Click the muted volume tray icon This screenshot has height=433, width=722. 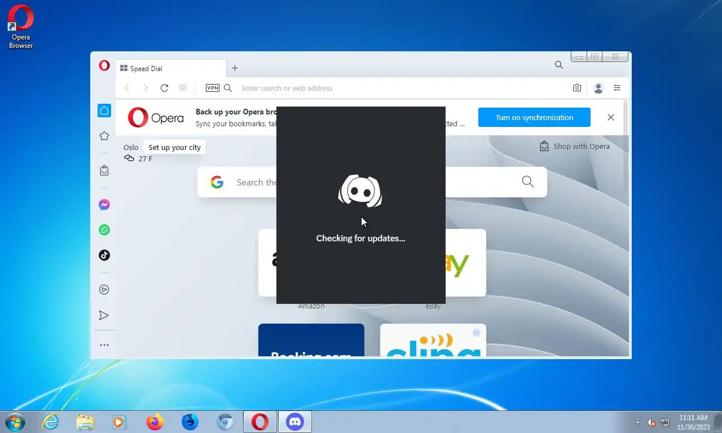[x=651, y=422]
